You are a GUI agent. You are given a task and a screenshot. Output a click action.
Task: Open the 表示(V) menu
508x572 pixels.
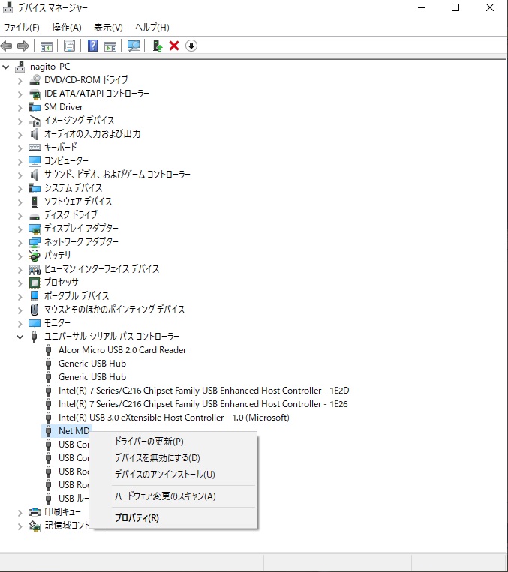coord(108,27)
